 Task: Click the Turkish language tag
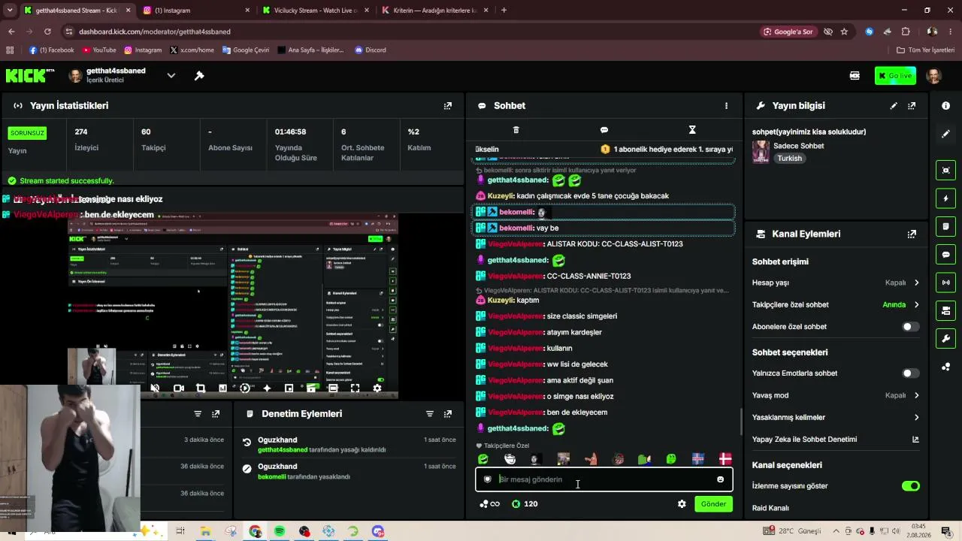click(x=789, y=159)
